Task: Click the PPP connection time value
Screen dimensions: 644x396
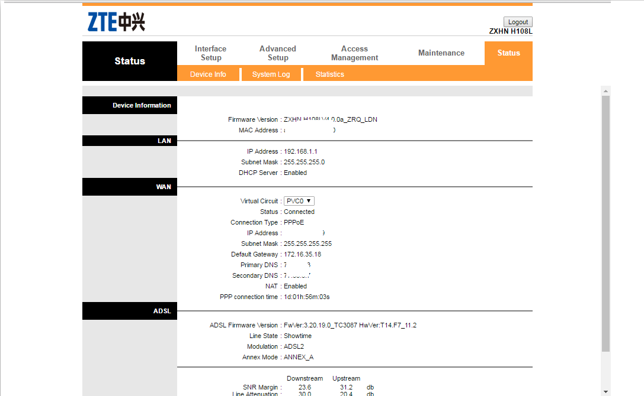Action: [x=307, y=297]
